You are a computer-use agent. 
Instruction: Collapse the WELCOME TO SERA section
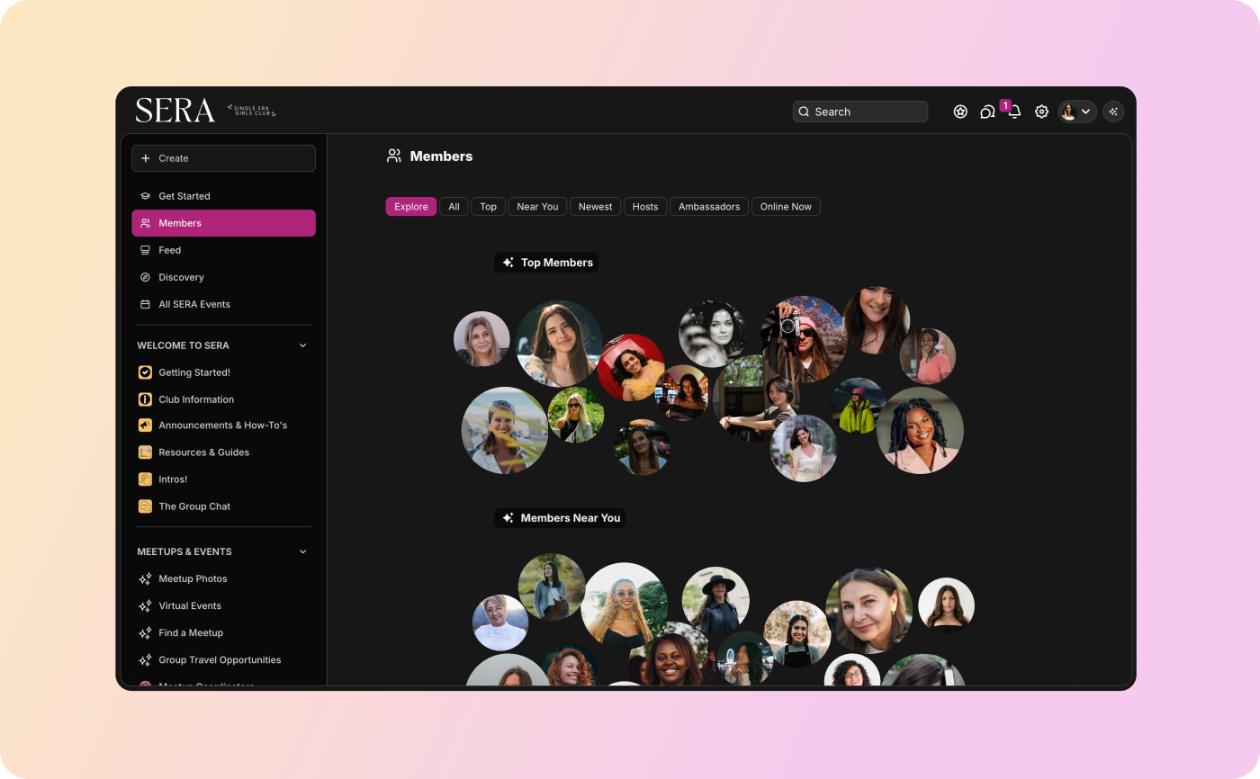302,345
